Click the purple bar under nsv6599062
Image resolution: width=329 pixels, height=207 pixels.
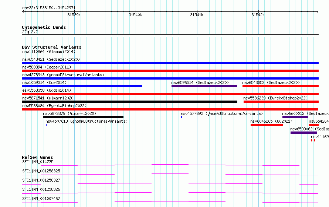pyautogui.click(x=303, y=133)
